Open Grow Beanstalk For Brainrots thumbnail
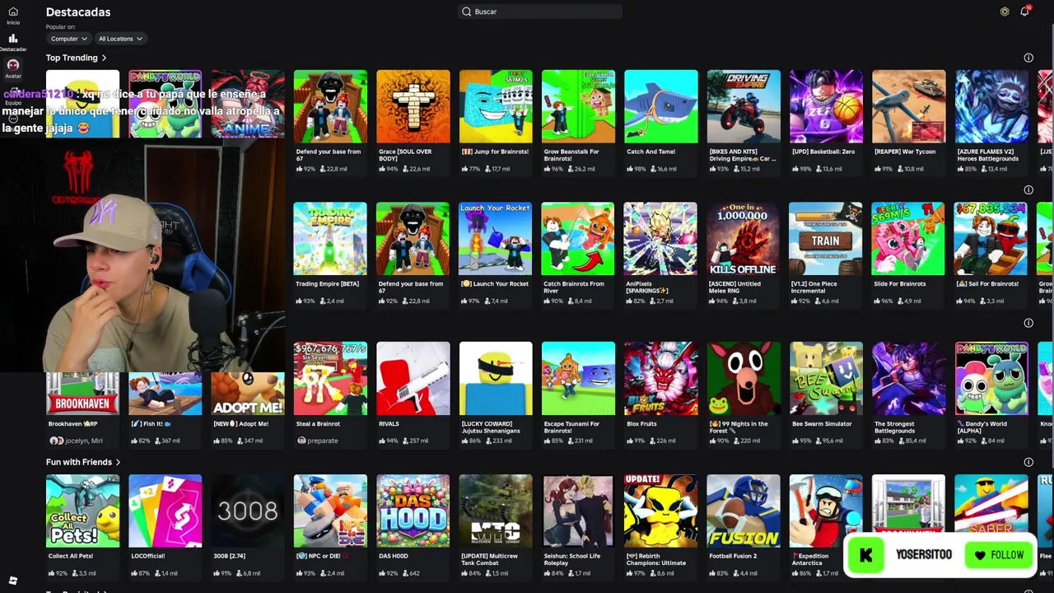1054x593 pixels. (578, 106)
